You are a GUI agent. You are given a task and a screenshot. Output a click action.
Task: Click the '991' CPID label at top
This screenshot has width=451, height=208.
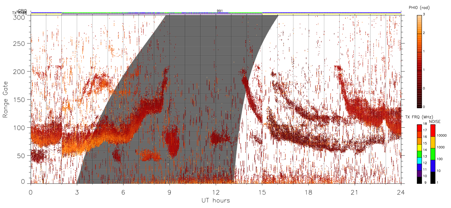click(x=220, y=11)
